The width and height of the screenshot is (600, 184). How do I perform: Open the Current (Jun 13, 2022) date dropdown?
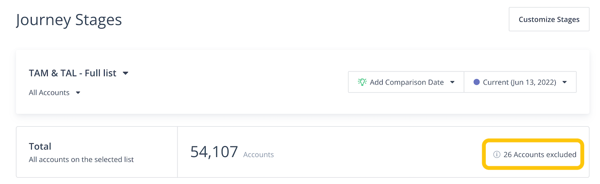click(x=514, y=82)
